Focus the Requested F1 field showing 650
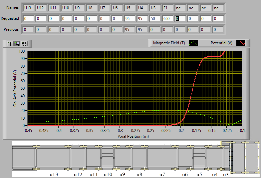261x178 pixels. tap(167, 18)
